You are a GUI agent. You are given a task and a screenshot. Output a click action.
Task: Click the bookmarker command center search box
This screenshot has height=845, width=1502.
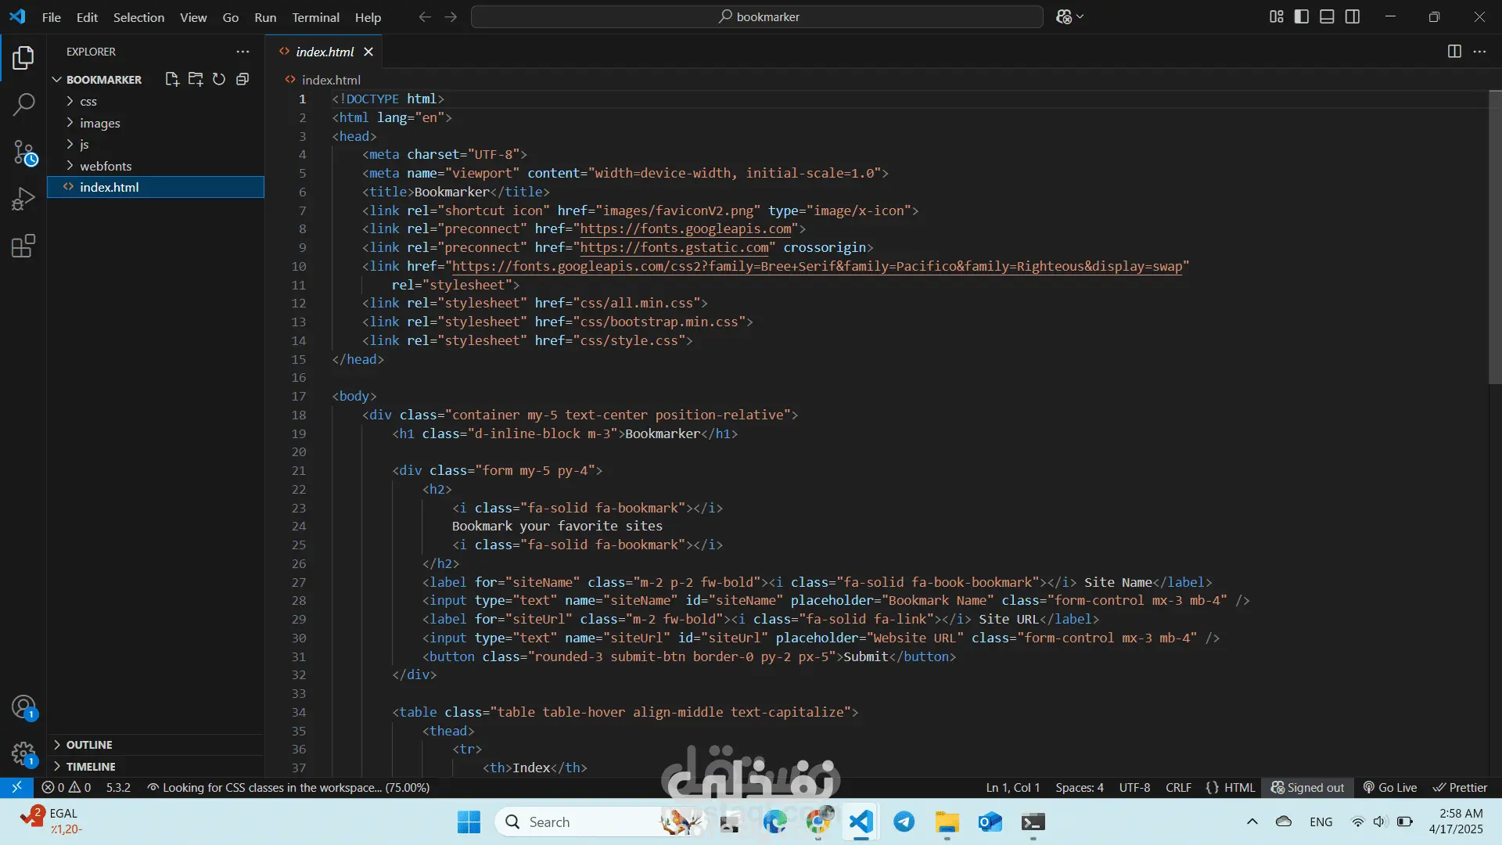(757, 16)
